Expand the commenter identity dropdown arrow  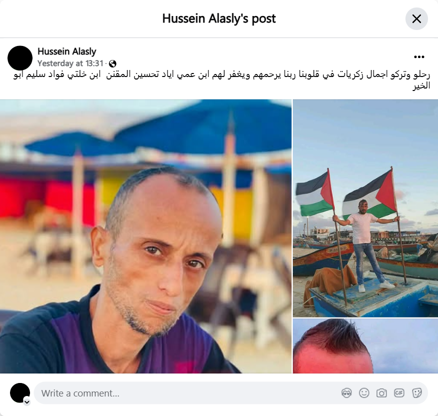point(27,402)
